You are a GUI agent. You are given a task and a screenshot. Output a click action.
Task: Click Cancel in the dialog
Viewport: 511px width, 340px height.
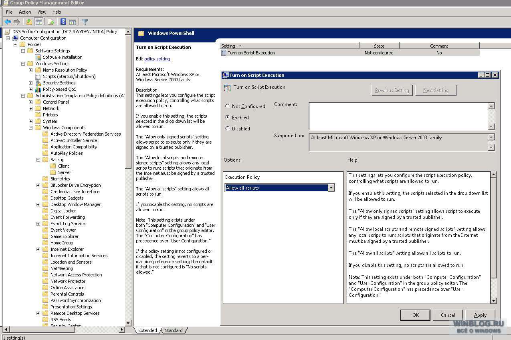click(x=448, y=315)
